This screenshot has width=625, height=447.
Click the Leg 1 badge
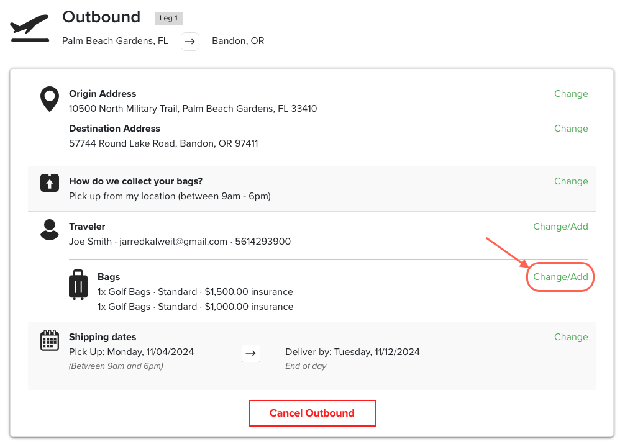tap(168, 19)
